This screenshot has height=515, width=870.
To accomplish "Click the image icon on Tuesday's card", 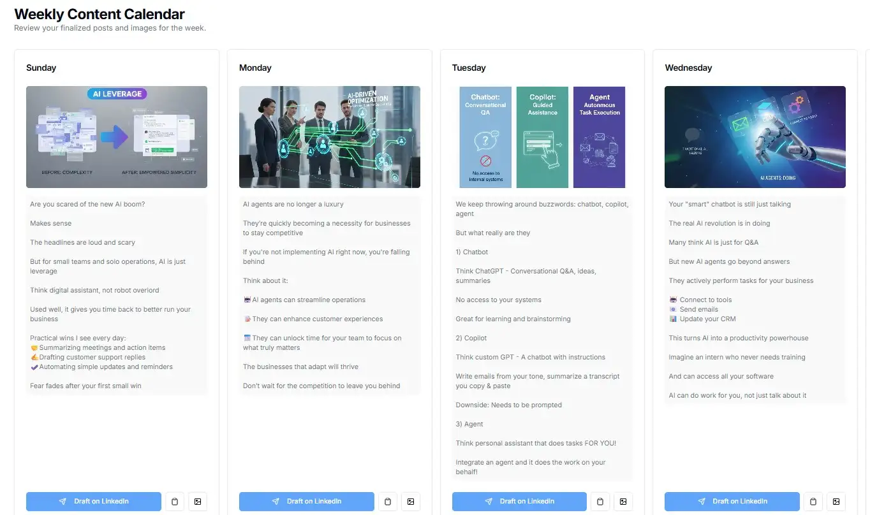I will tap(623, 502).
